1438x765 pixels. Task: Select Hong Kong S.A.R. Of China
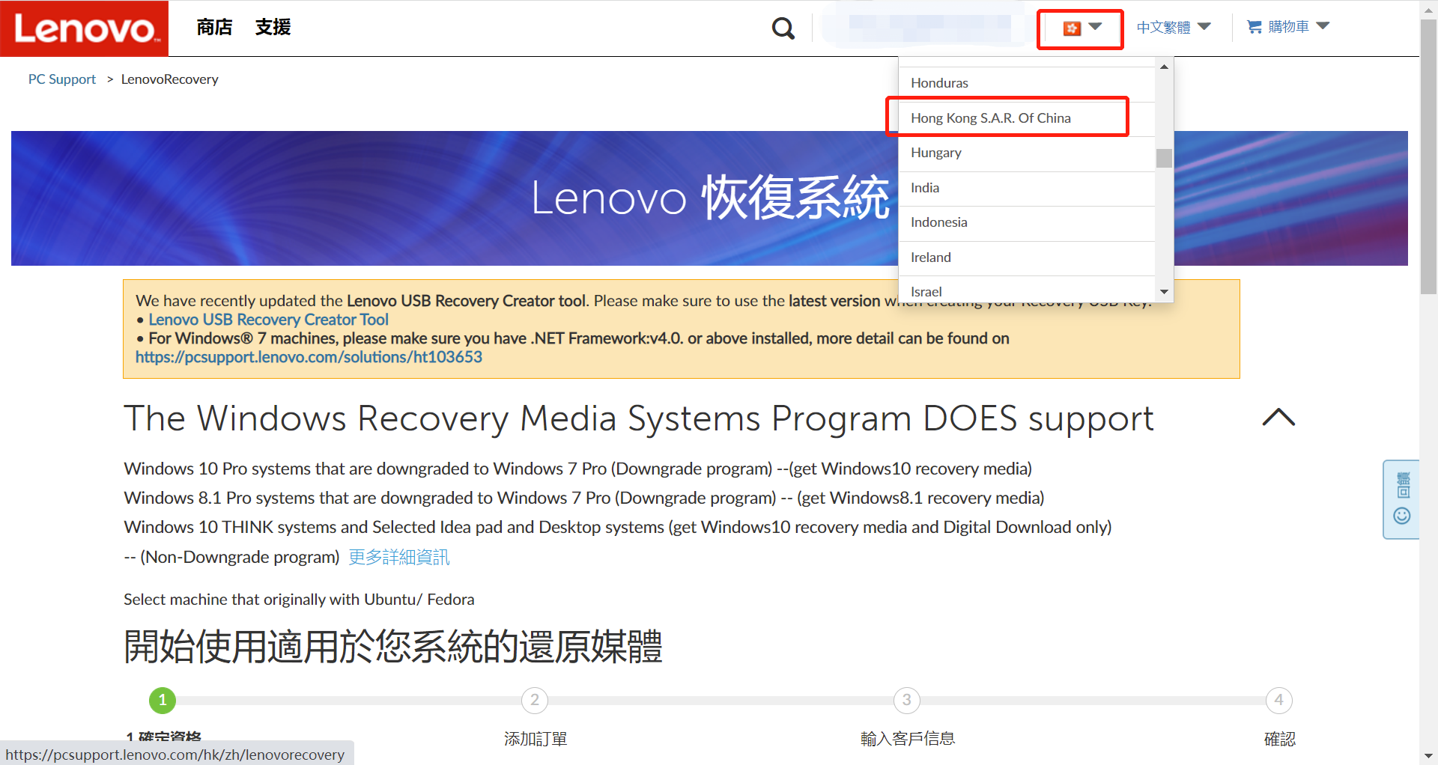tap(1027, 118)
